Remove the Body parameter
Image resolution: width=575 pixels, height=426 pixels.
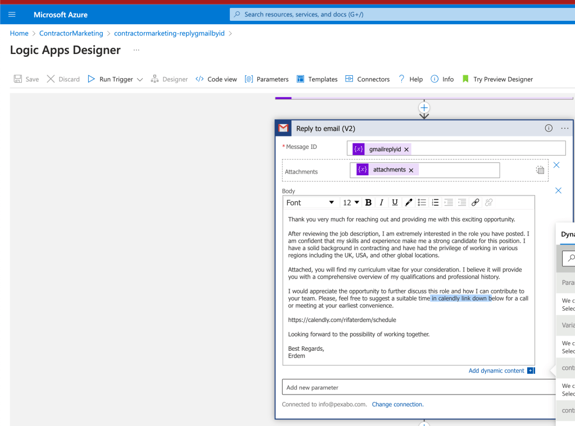click(558, 191)
